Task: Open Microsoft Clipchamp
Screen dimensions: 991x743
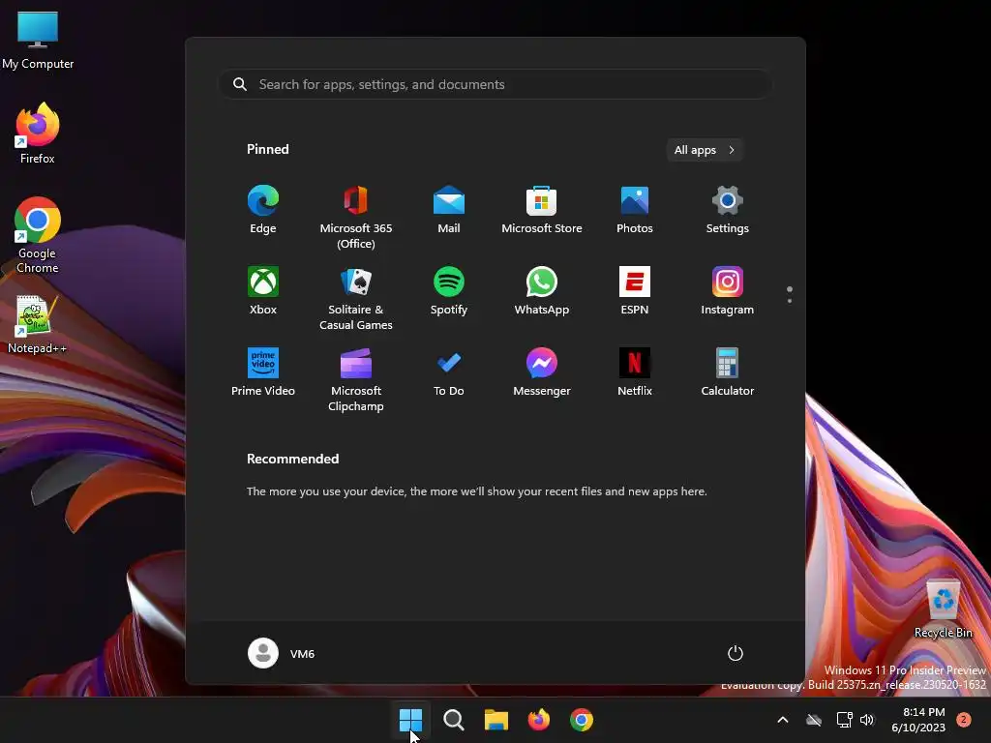Action: [x=356, y=379]
